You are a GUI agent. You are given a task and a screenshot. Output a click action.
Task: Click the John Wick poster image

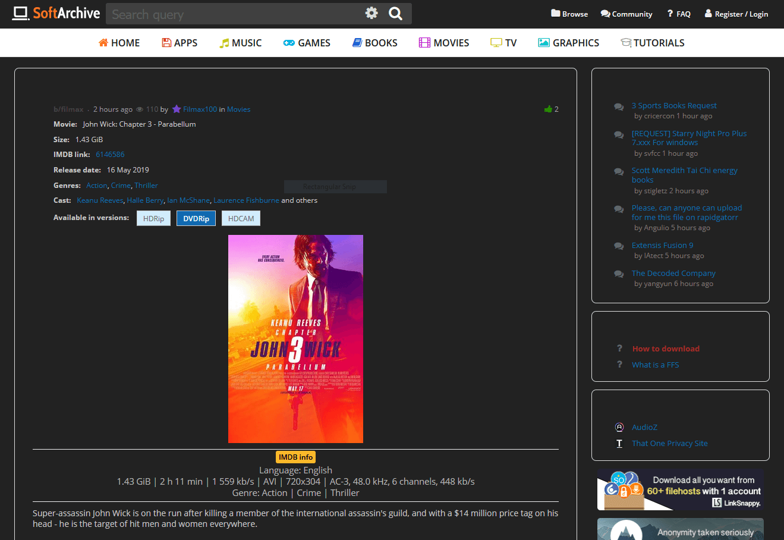(295, 339)
